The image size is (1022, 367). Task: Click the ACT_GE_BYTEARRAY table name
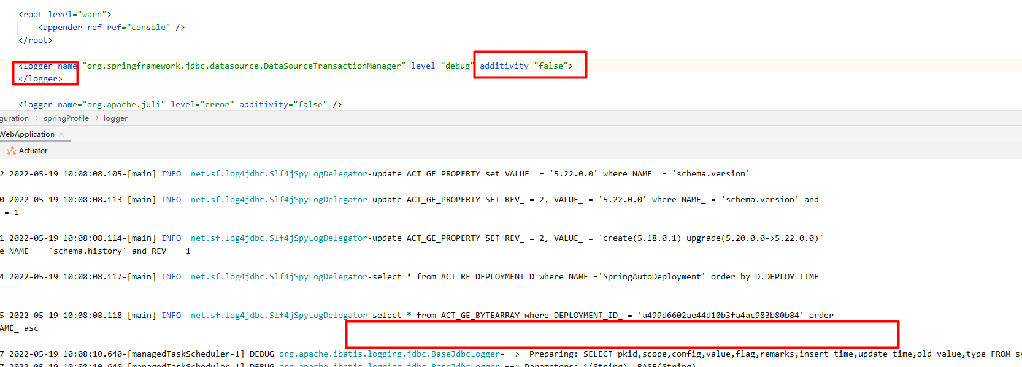[480, 315]
